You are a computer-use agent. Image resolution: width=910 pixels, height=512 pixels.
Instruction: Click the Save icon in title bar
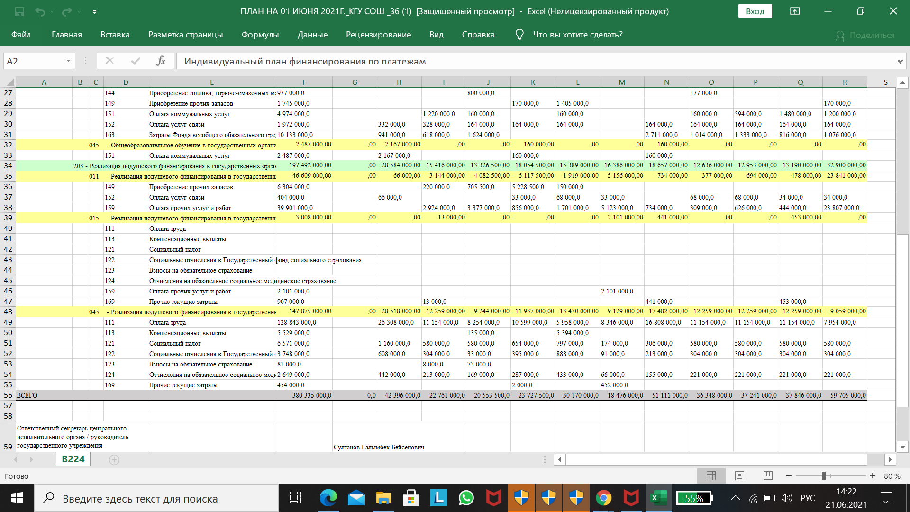(x=19, y=11)
